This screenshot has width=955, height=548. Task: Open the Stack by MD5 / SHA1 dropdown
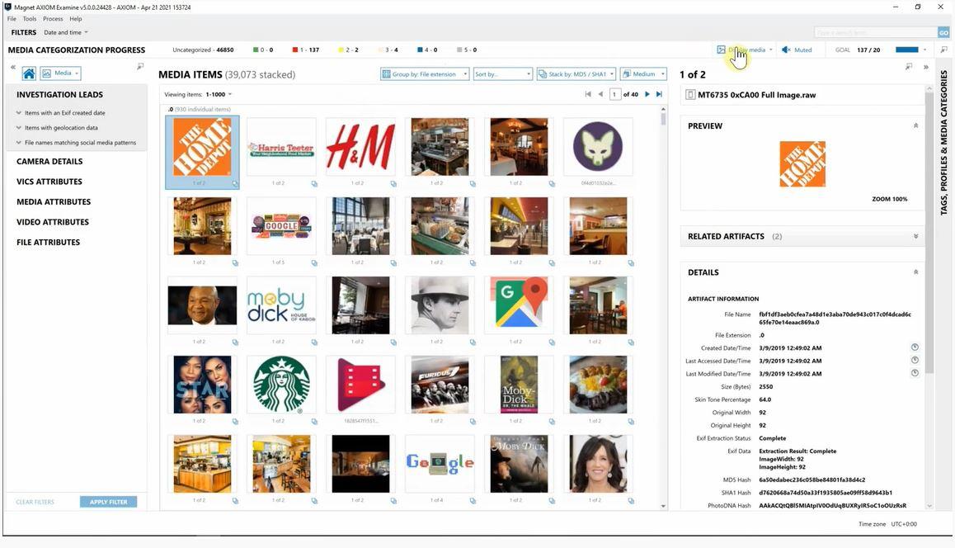click(x=576, y=73)
